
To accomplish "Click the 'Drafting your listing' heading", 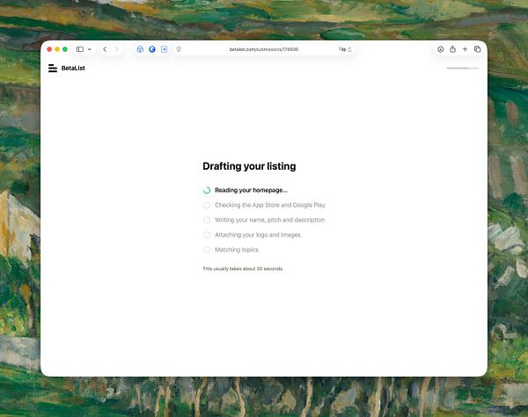I will (249, 166).
